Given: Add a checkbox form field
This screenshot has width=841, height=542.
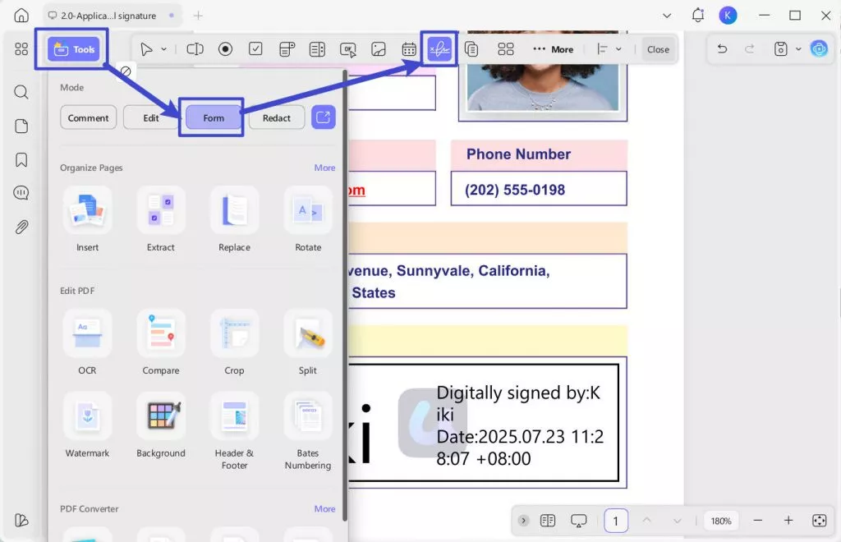Looking at the screenshot, I should click(256, 49).
